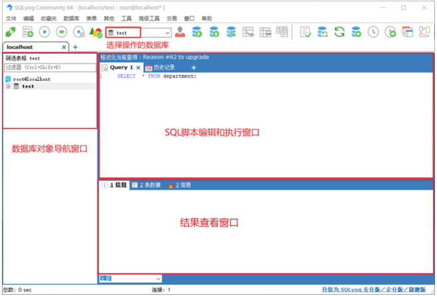Click the red clock scheduler icon
437x296 pixels.
(x=373, y=32)
